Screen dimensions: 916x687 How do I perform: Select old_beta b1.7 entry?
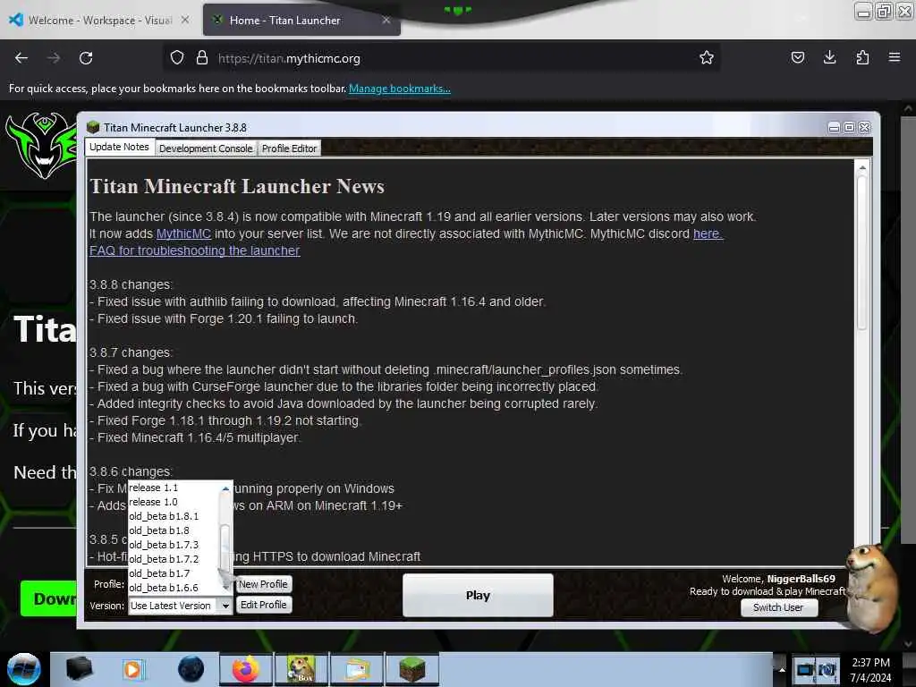(x=173, y=573)
